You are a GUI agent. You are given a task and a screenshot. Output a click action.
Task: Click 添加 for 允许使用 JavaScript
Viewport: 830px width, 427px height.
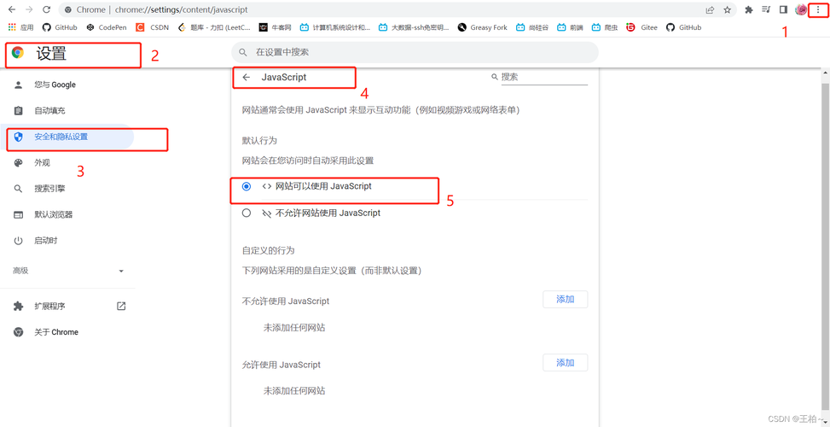[566, 363]
